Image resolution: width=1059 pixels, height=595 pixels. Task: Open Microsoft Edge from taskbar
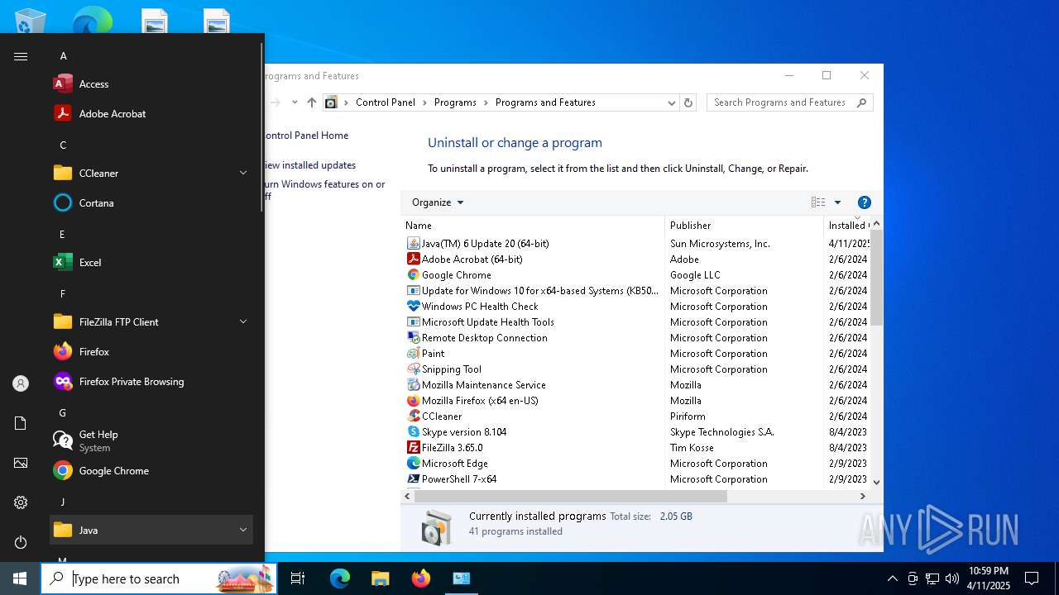coord(340,578)
